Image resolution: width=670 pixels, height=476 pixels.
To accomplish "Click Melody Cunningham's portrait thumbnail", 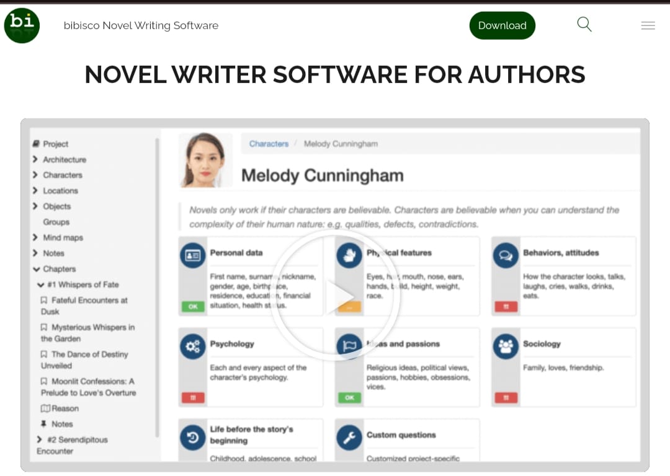I will pos(205,160).
